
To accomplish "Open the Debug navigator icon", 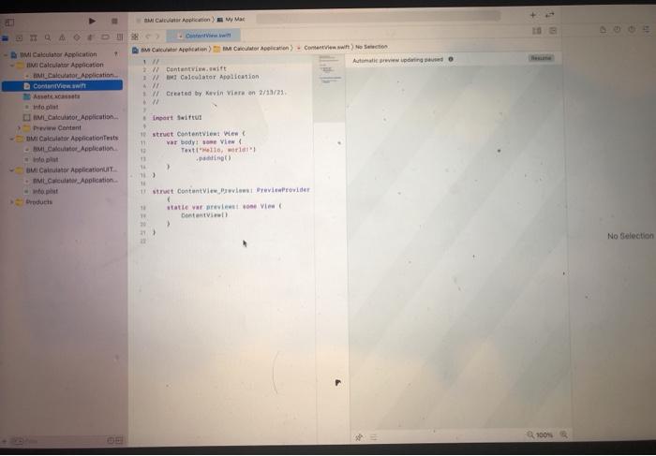I will (90, 37).
